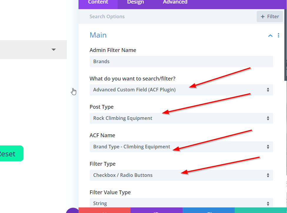The height and width of the screenshot is (213, 287).
Task: Click the Admin Filter Name input field
Action: 181,61
